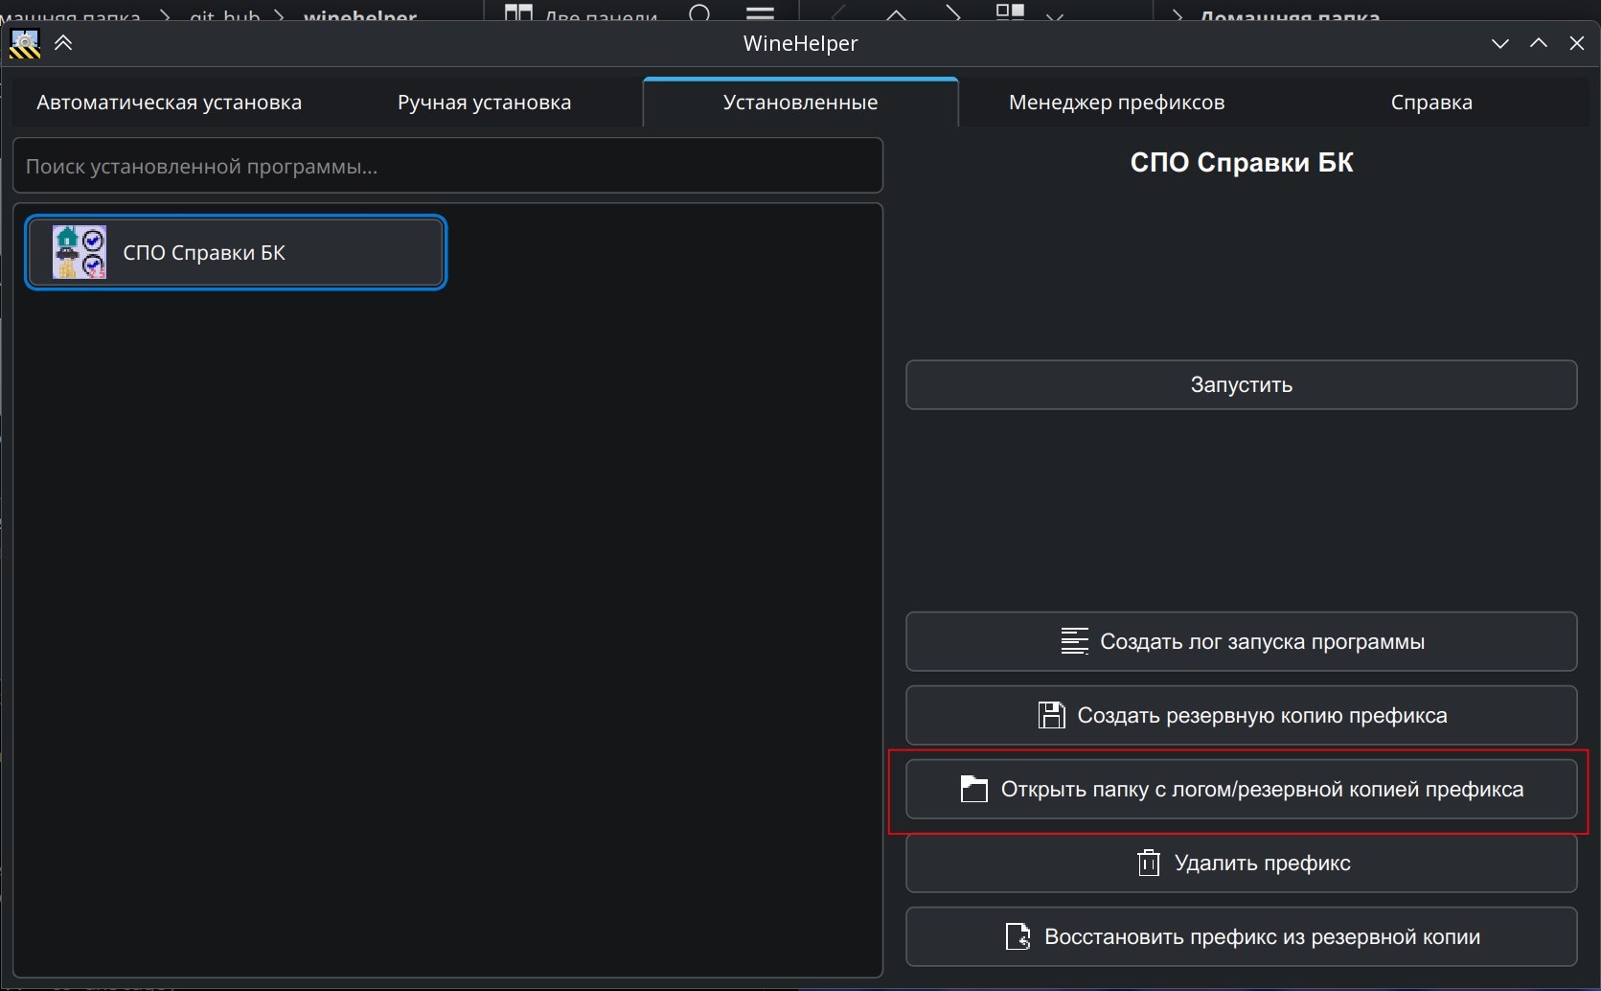1601x991 pixels.
Task: Click the WineHelper app icon in title bar
Action: pos(25,44)
